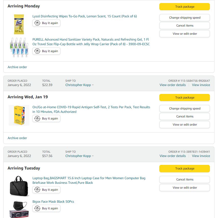Click Buy it again icon for Lysol wipes

tap(37, 23)
